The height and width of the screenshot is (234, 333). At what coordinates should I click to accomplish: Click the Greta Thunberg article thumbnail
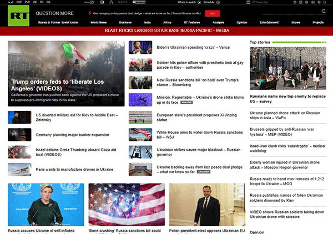click(19, 152)
